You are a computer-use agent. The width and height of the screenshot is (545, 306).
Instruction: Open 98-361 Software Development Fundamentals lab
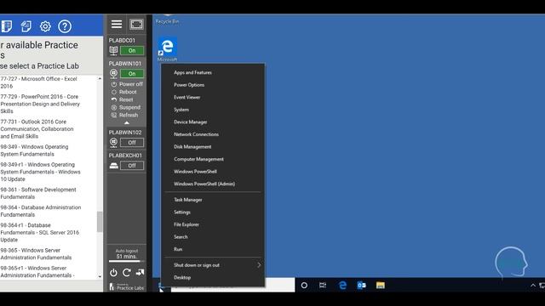(x=38, y=193)
